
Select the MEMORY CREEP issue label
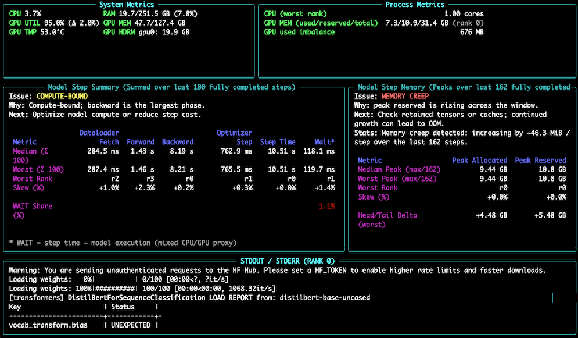(x=405, y=97)
